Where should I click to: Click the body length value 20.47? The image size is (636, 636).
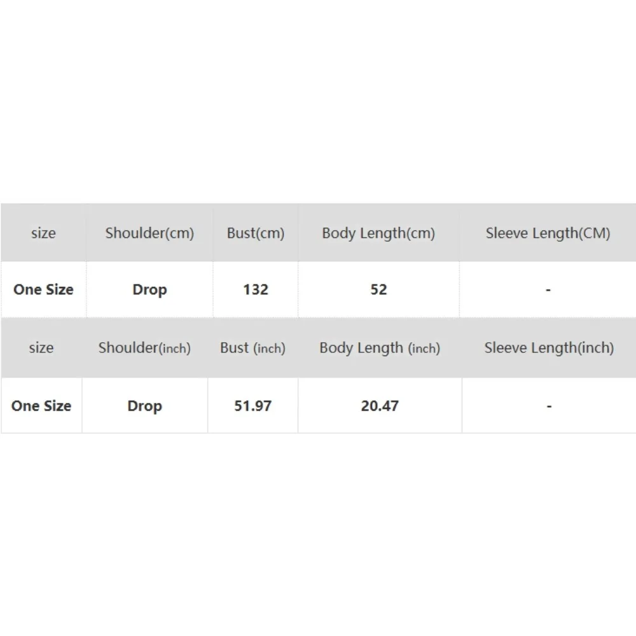tap(380, 406)
